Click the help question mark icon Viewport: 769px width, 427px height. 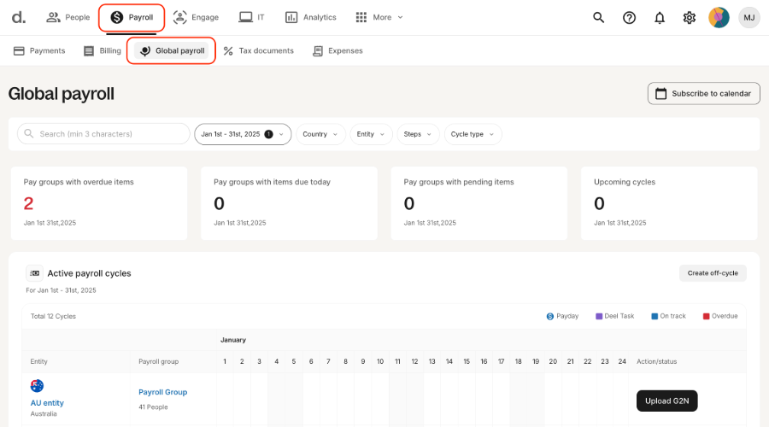point(629,17)
